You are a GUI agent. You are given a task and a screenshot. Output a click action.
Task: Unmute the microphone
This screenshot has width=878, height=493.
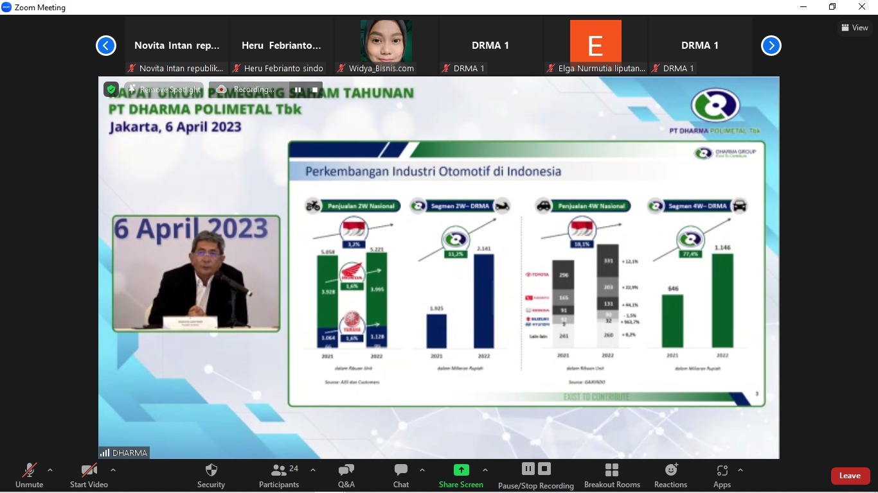[x=29, y=471]
